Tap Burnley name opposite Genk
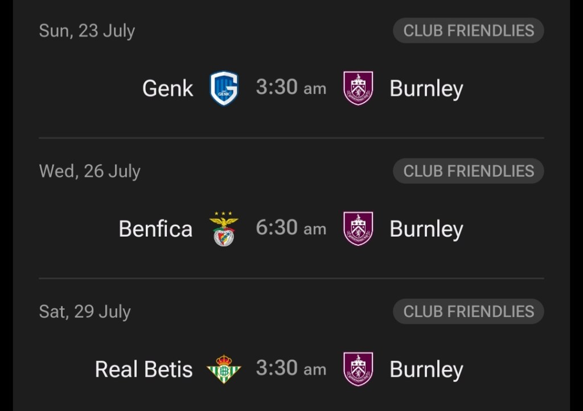The width and height of the screenshot is (583, 411). (426, 88)
